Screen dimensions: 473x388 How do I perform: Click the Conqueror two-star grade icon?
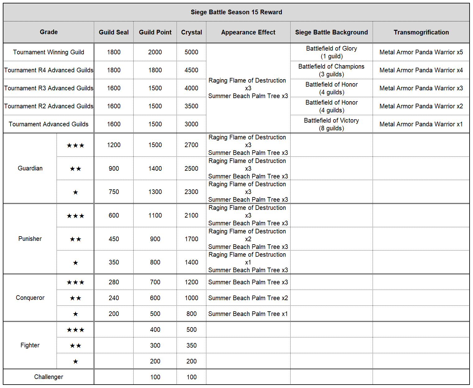pos(75,298)
